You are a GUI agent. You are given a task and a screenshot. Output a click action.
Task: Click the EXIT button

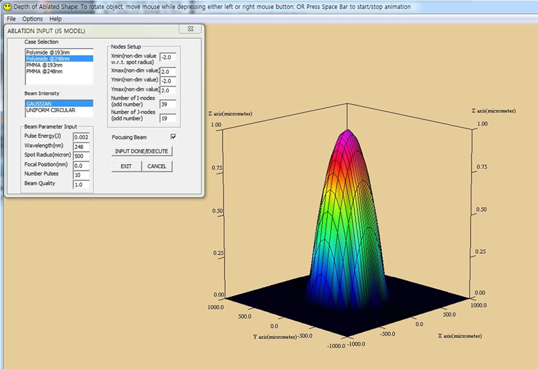[126, 166]
